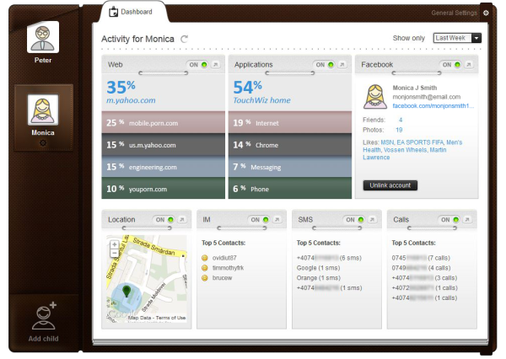Open the Photos count 19 link
The height and width of the screenshot is (359, 506).
tap(399, 130)
